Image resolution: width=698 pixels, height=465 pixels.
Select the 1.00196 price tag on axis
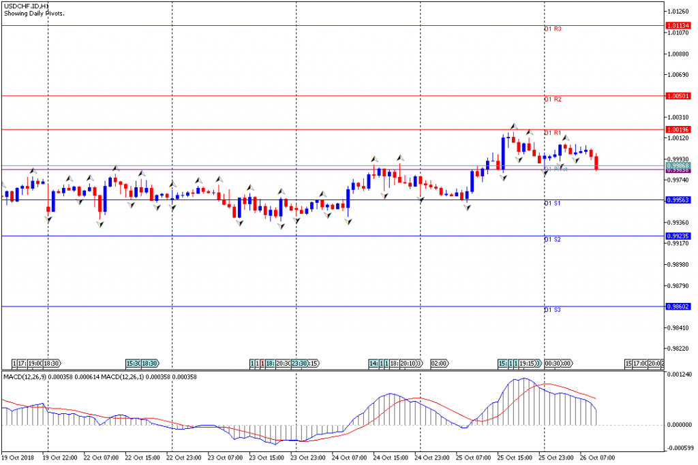pos(679,129)
